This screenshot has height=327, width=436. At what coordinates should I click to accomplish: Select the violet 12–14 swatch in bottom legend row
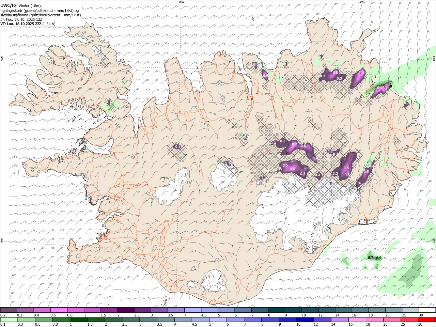(323, 320)
